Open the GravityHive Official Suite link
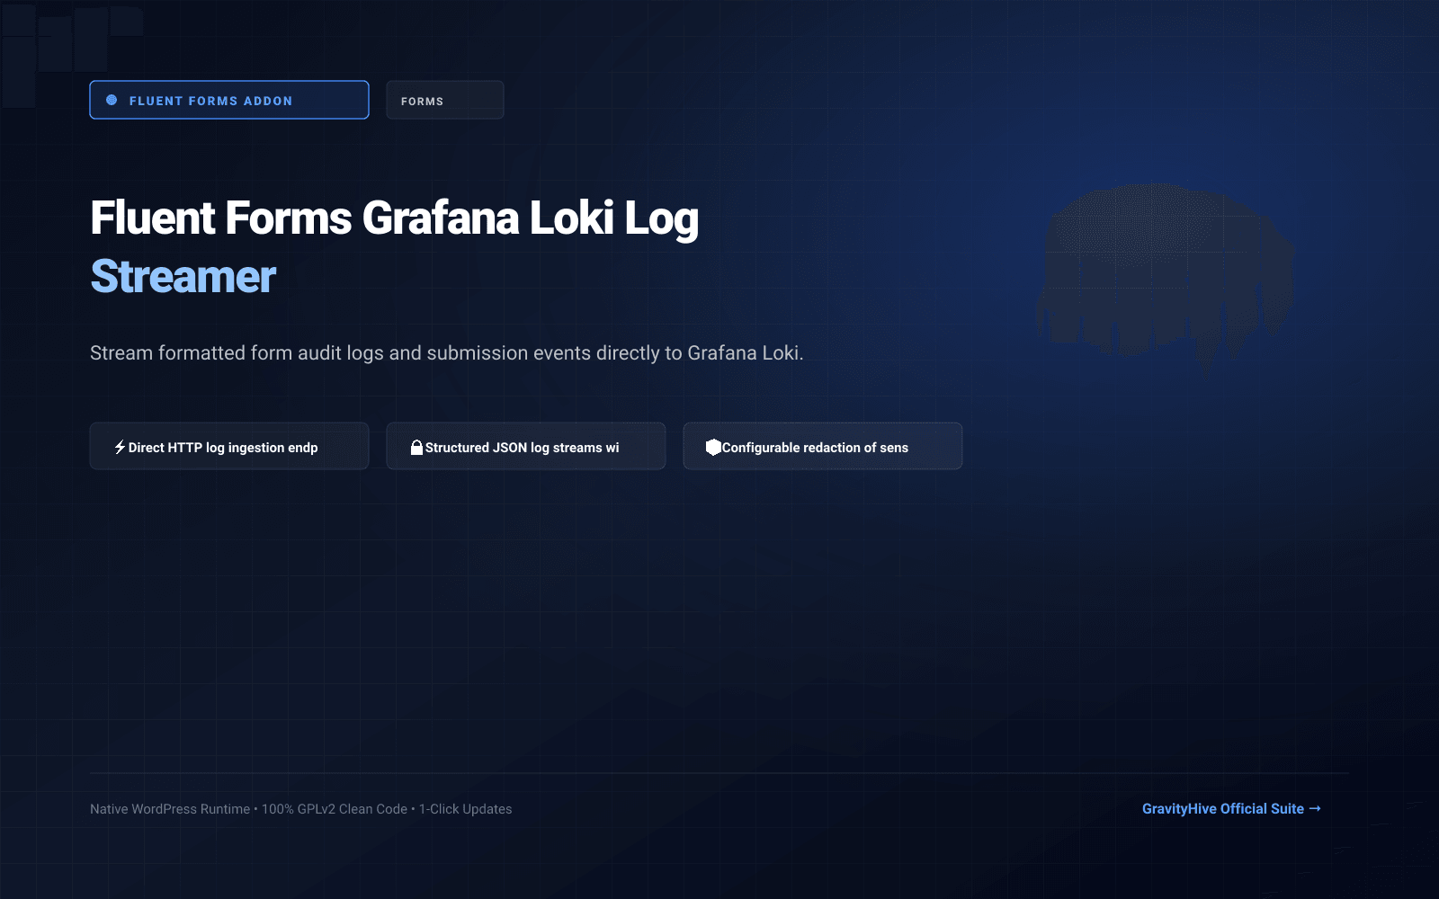1439x899 pixels. (1231, 808)
